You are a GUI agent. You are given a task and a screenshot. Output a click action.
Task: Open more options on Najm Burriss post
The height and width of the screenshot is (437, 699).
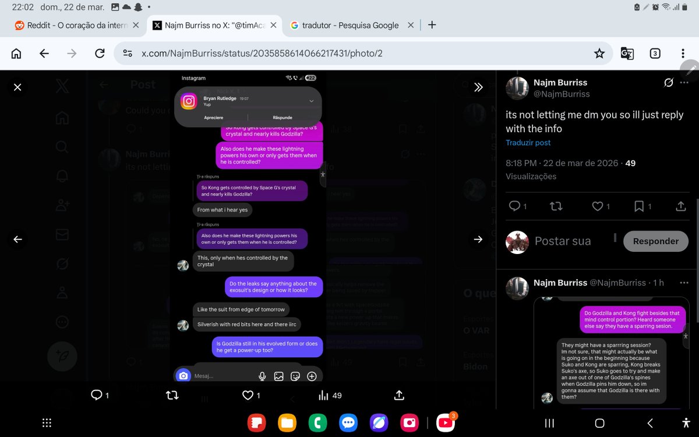tap(683, 82)
